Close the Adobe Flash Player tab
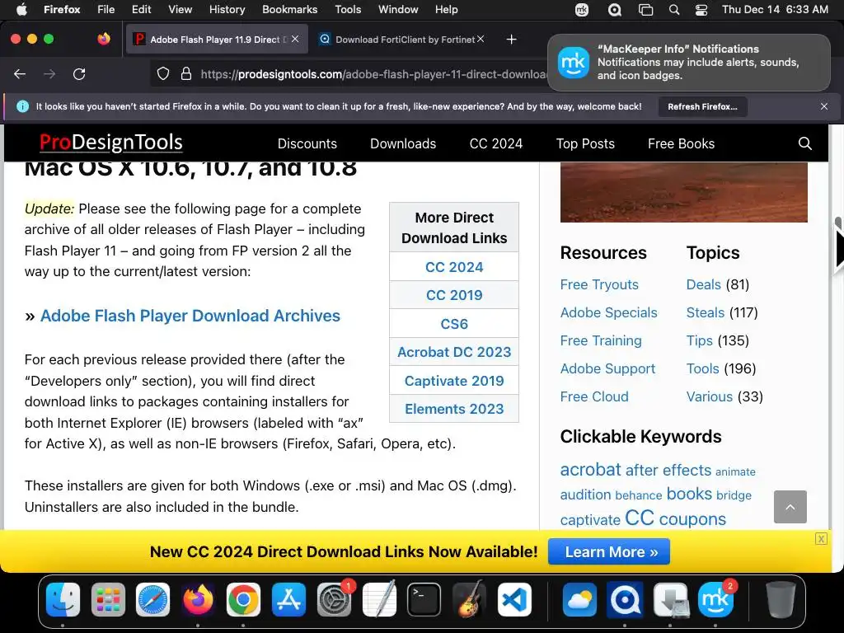This screenshot has height=633, width=844. pyautogui.click(x=295, y=39)
